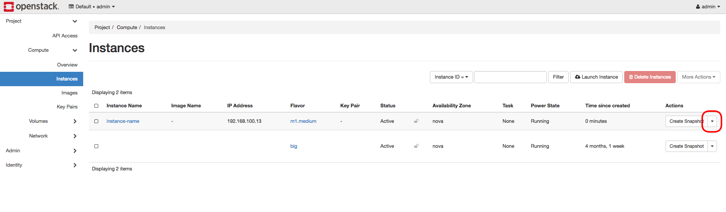Click the Key Pair column header

point(350,106)
